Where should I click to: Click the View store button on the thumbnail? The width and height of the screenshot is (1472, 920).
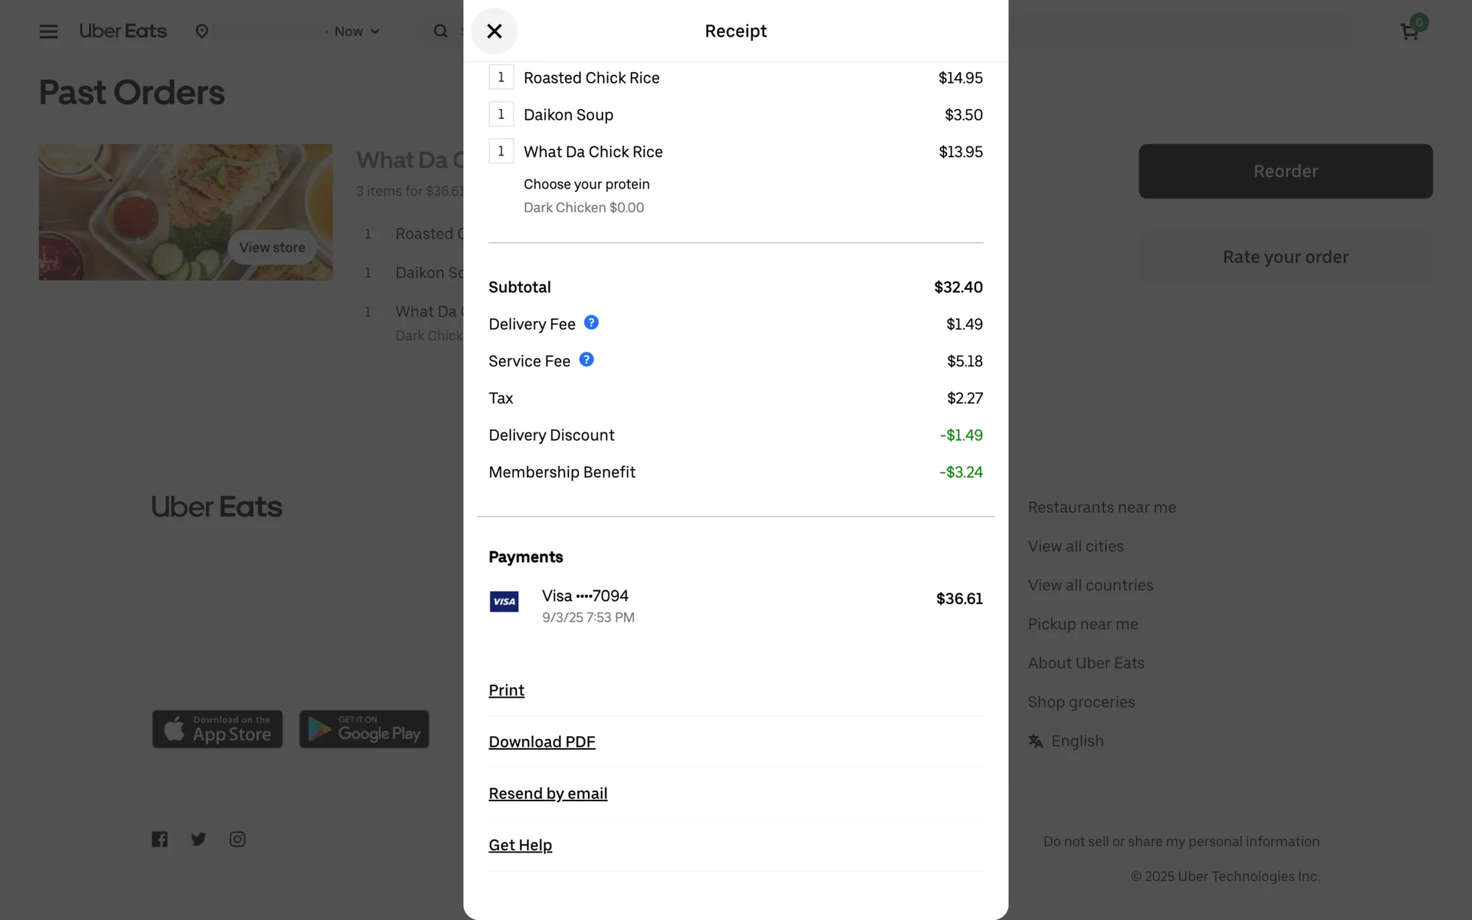[x=272, y=248]
